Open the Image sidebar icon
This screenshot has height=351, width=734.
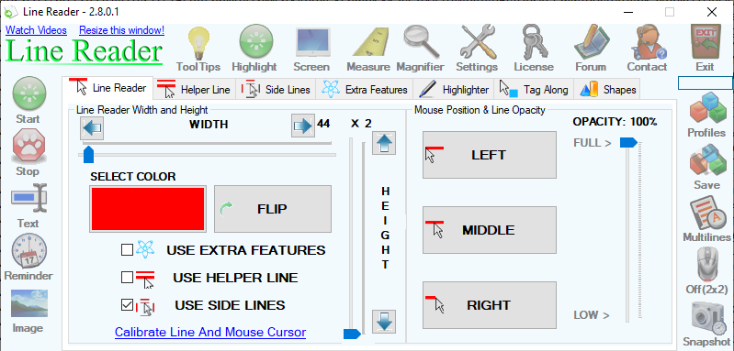pyautogui.click(x=29, y=303)
